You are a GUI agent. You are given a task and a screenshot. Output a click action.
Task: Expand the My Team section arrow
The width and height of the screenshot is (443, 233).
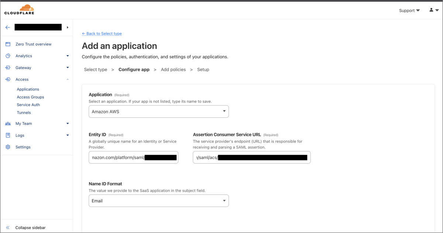(68, 124)
